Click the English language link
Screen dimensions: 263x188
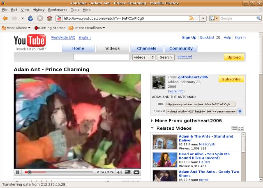[x=85, y=37]
